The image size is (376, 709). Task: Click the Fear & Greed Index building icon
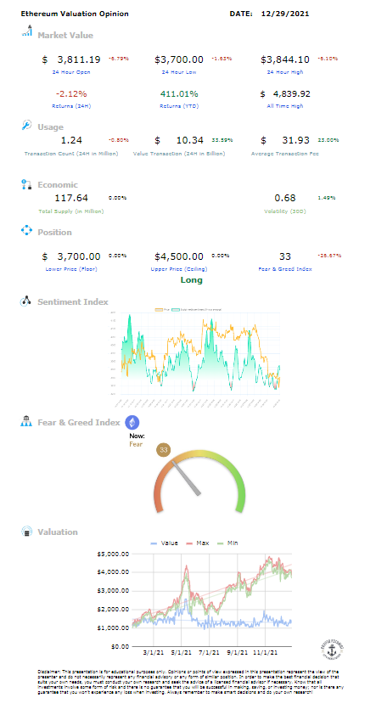click(26, 422)
